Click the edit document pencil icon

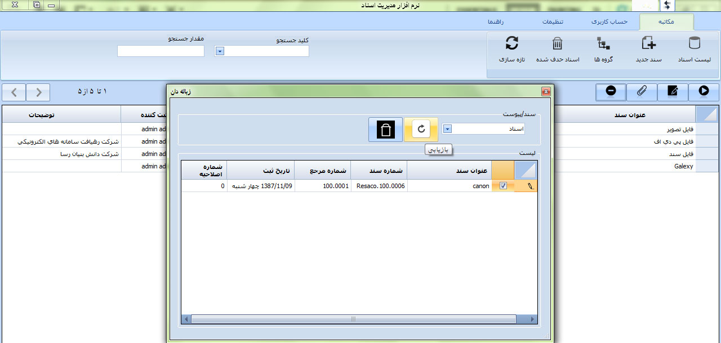(673, 92)
